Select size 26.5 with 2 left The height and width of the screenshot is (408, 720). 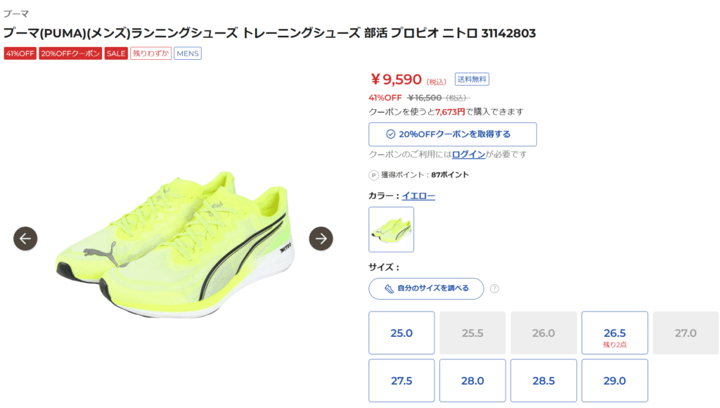tap(615, 333)
